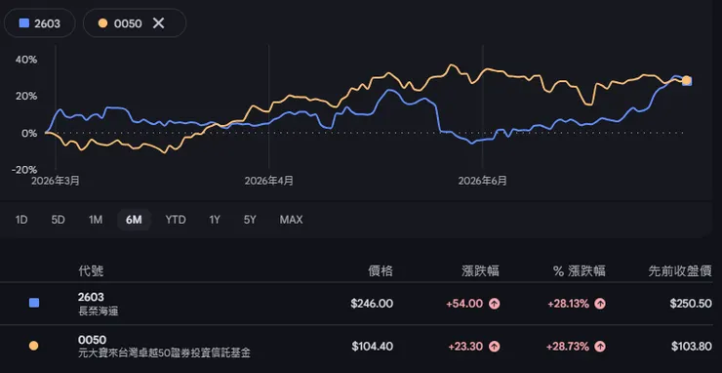This screenshot has height=373, width=722.
Task: Choose the 5Y chart range
Action: (250, 220)
